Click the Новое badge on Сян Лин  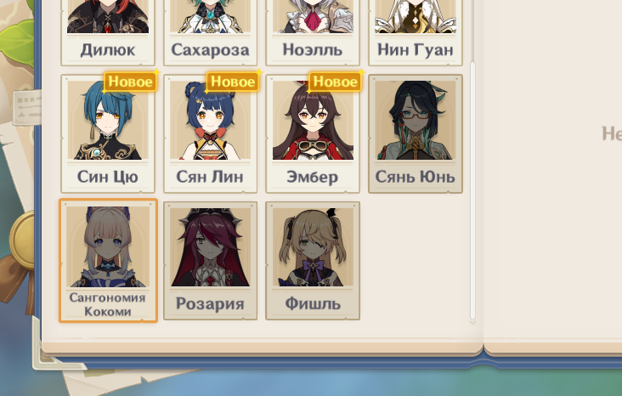[233, 82]
